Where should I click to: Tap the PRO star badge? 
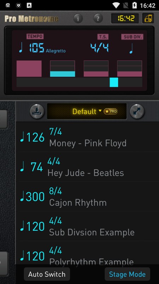click(111, 111)
